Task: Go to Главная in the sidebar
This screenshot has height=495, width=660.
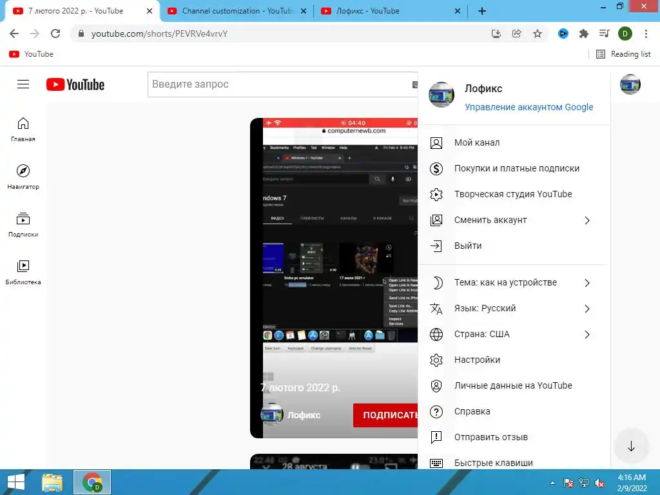Action: (x=23, y=130)
